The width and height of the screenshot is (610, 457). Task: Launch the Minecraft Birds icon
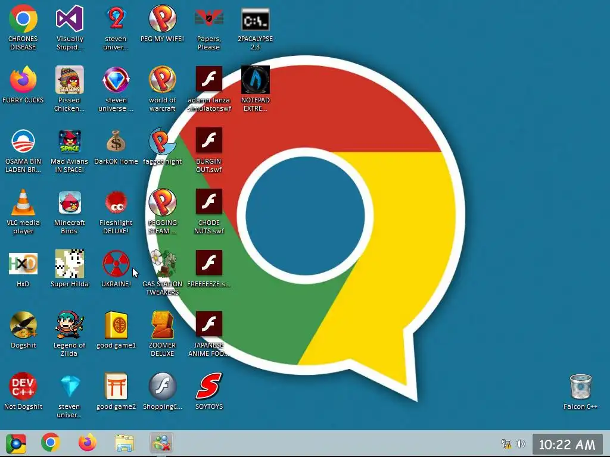(x=70, y=202)
